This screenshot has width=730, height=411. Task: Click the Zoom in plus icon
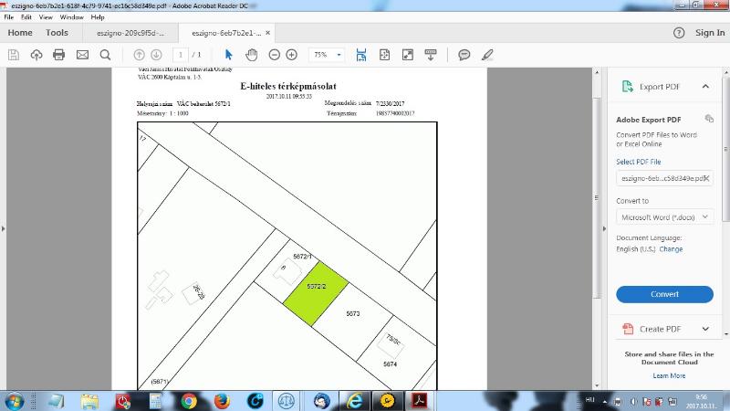291,55
